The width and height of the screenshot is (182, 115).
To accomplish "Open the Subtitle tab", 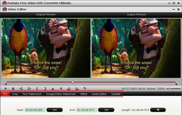I will (x=116, y=94).
